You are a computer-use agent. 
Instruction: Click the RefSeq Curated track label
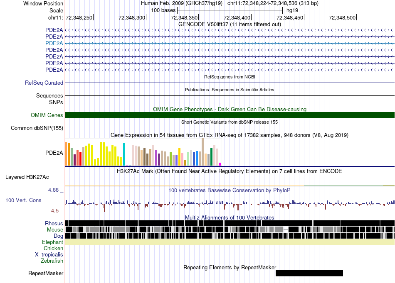[x=44, y=83]
